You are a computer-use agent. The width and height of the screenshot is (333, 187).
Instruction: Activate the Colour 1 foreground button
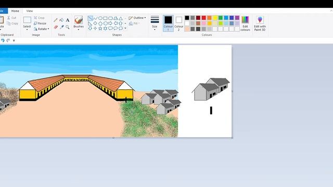point(168,23)
